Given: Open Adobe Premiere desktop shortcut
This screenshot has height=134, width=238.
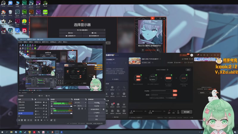Looking at the screenshot, I should click(x=38, y=4).
